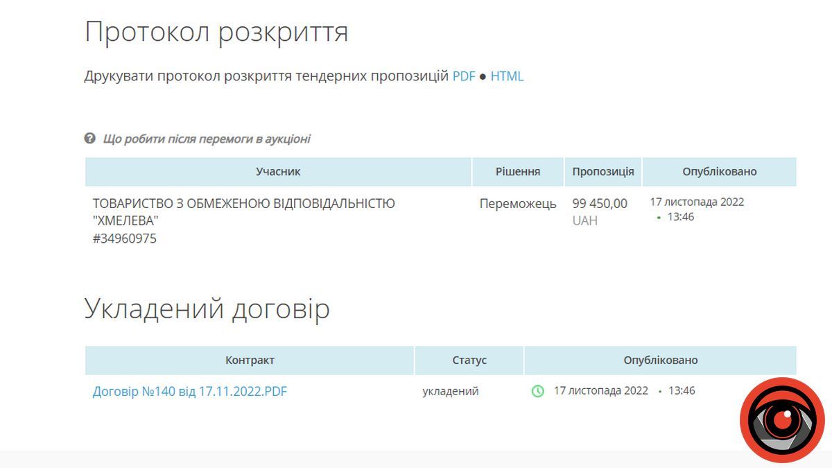
Task: Click the participant code #34960975
Action: (x=125, y=239)
